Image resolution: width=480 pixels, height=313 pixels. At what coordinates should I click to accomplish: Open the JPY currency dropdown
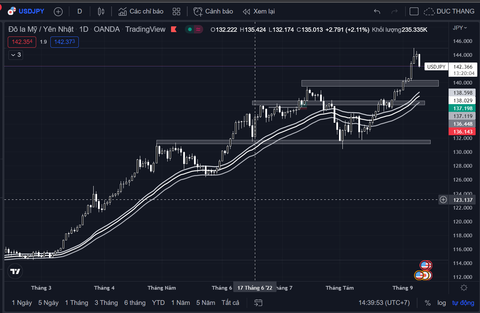pos(460,28)
